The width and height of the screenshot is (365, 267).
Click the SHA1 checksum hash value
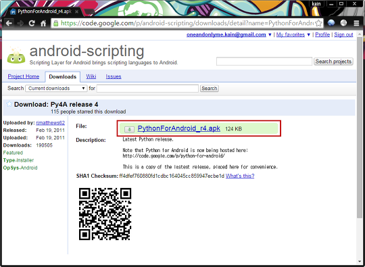pyautogui.click(x=172, y=176)
